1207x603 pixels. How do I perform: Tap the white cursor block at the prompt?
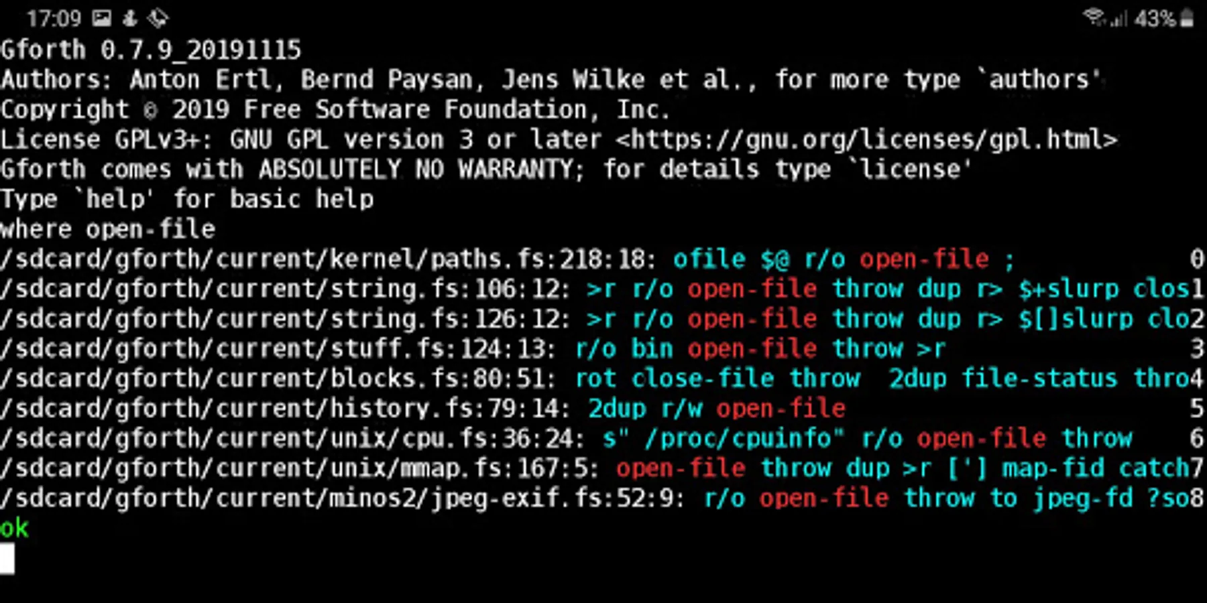[7, 559]
